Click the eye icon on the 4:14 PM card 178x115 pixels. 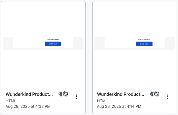tap(152, 94)
